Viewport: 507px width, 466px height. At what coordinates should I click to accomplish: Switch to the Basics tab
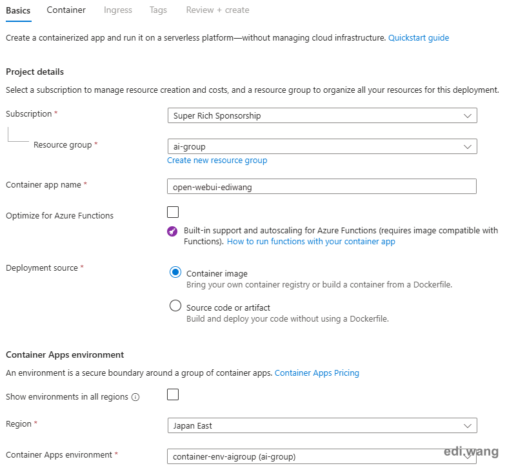[18, 11]
